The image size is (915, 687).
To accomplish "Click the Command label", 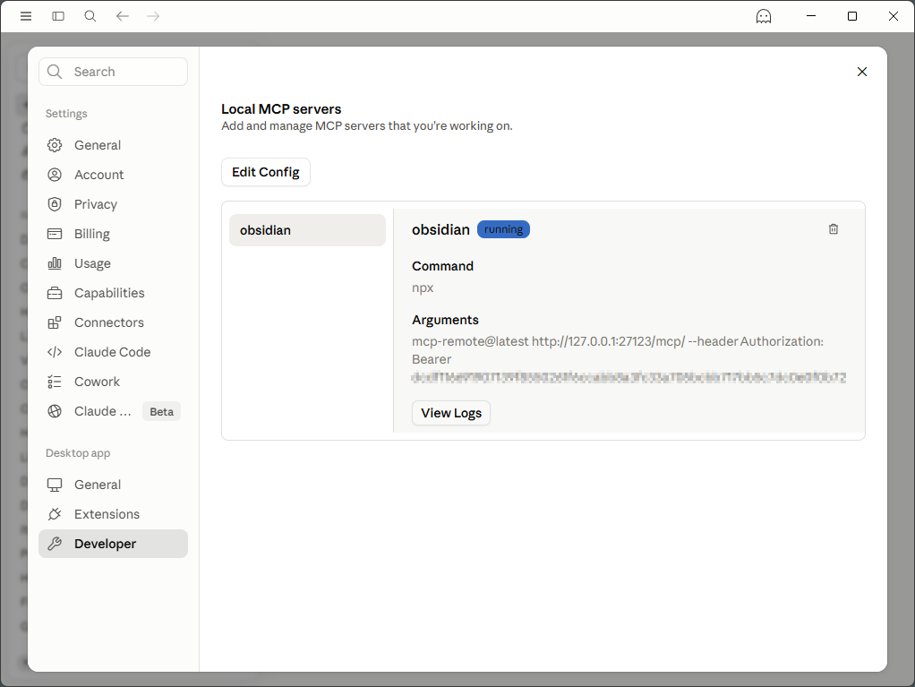I will click(x=443, y=266).
